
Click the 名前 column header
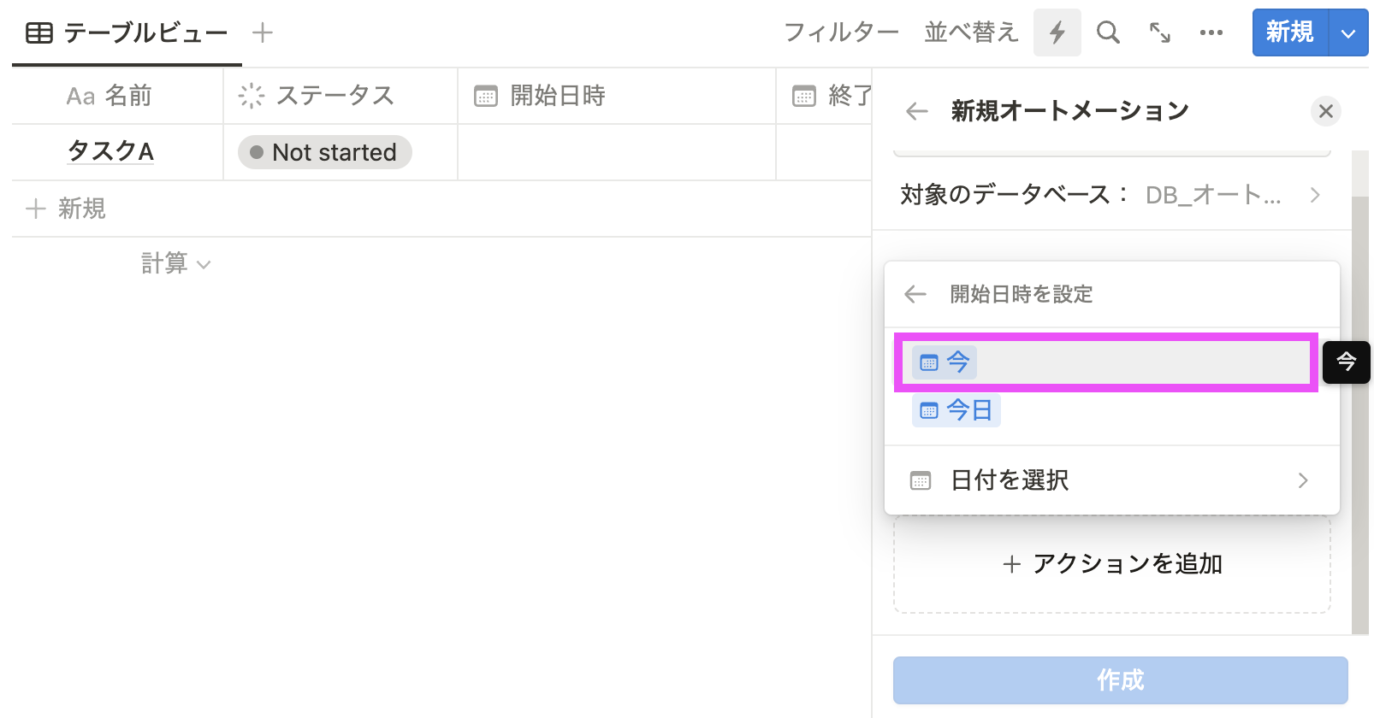(117, 96)
